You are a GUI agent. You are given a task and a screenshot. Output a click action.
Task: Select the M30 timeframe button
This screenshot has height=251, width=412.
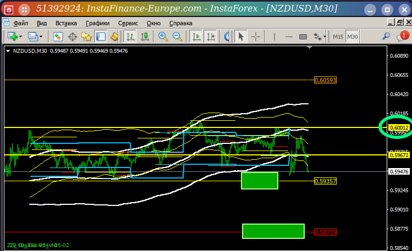pyautogui.click(x=352, y=37)
